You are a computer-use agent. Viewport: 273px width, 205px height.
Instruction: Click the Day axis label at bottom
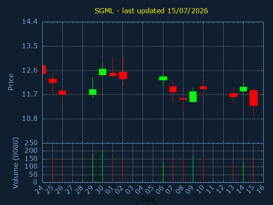coord(148,199)
